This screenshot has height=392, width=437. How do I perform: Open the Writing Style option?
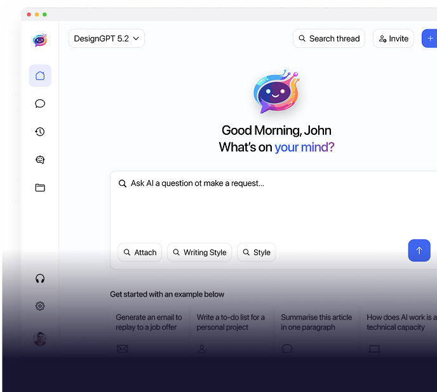pyautogui.click(x=199, y=253)
